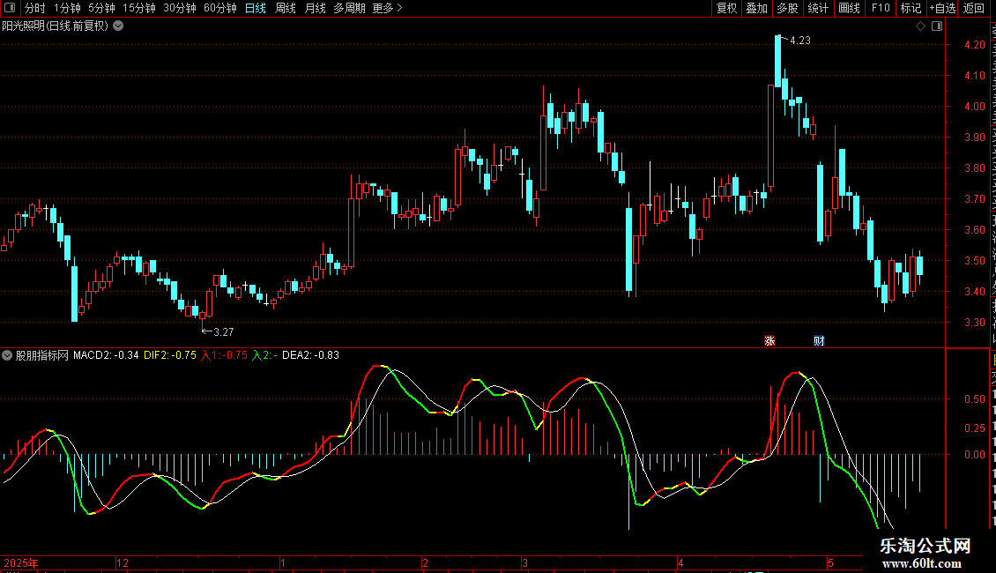Click the 阳光照明(日线.前复权) chart title

(x=56, y=26)
